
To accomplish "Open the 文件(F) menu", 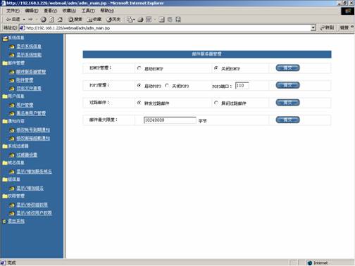I will click(x=13, y=11).
